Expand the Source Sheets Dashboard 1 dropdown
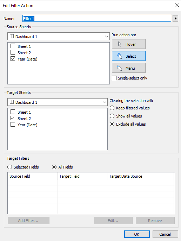The height and width of the screenshot is (241, 181). coord(107,37)
